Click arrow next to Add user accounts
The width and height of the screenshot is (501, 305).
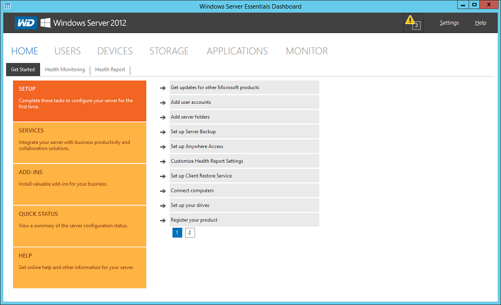(163, 103)
